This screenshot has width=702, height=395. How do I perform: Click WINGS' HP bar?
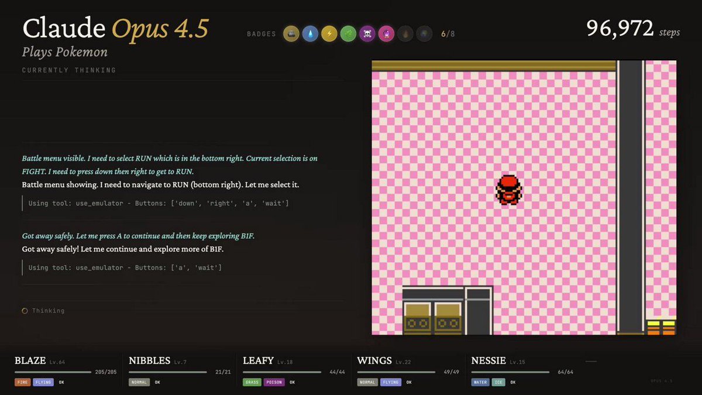pos(396,372)
